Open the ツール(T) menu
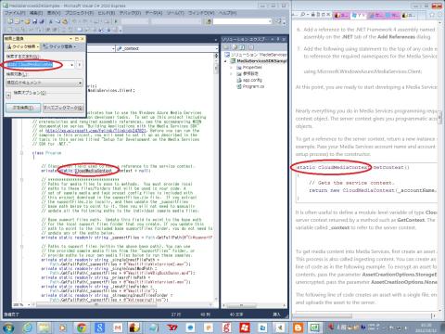This screenshot has height=334, width=445. (175, 13)
